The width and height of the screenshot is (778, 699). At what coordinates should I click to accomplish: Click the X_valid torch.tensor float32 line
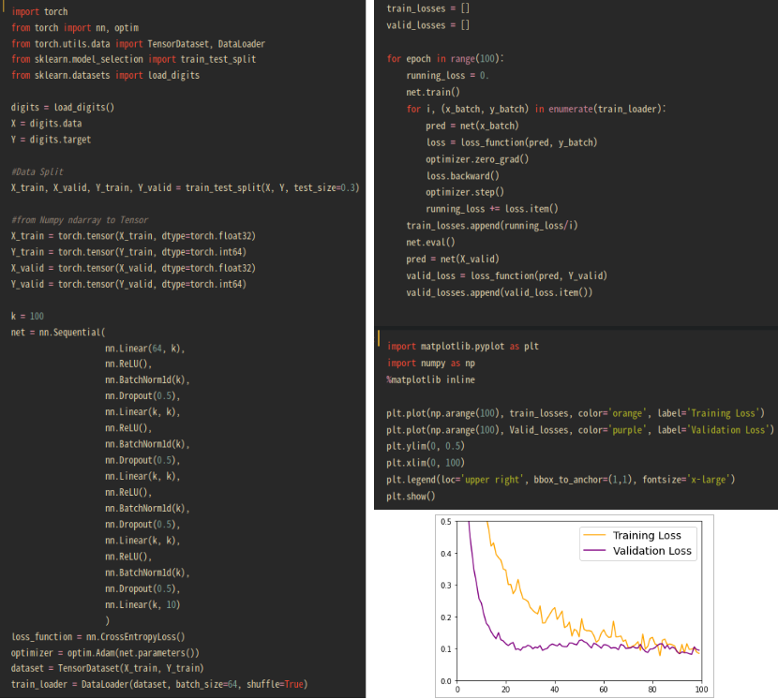133,268
